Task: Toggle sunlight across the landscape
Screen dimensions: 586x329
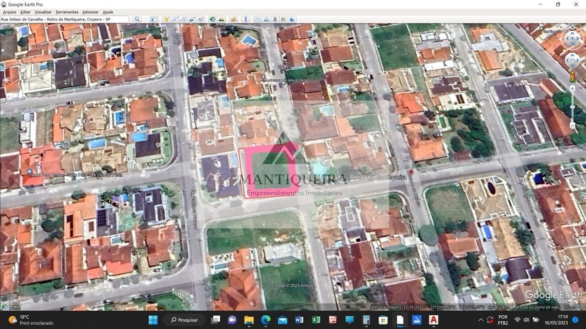Action: (x=222, y=19)
